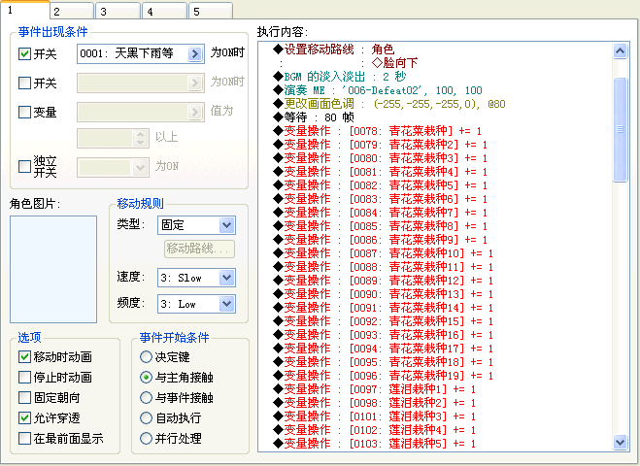Select variable command [0084: 青花菜栽种7]
Screen dimensions: 640x466
coord(381,213)
